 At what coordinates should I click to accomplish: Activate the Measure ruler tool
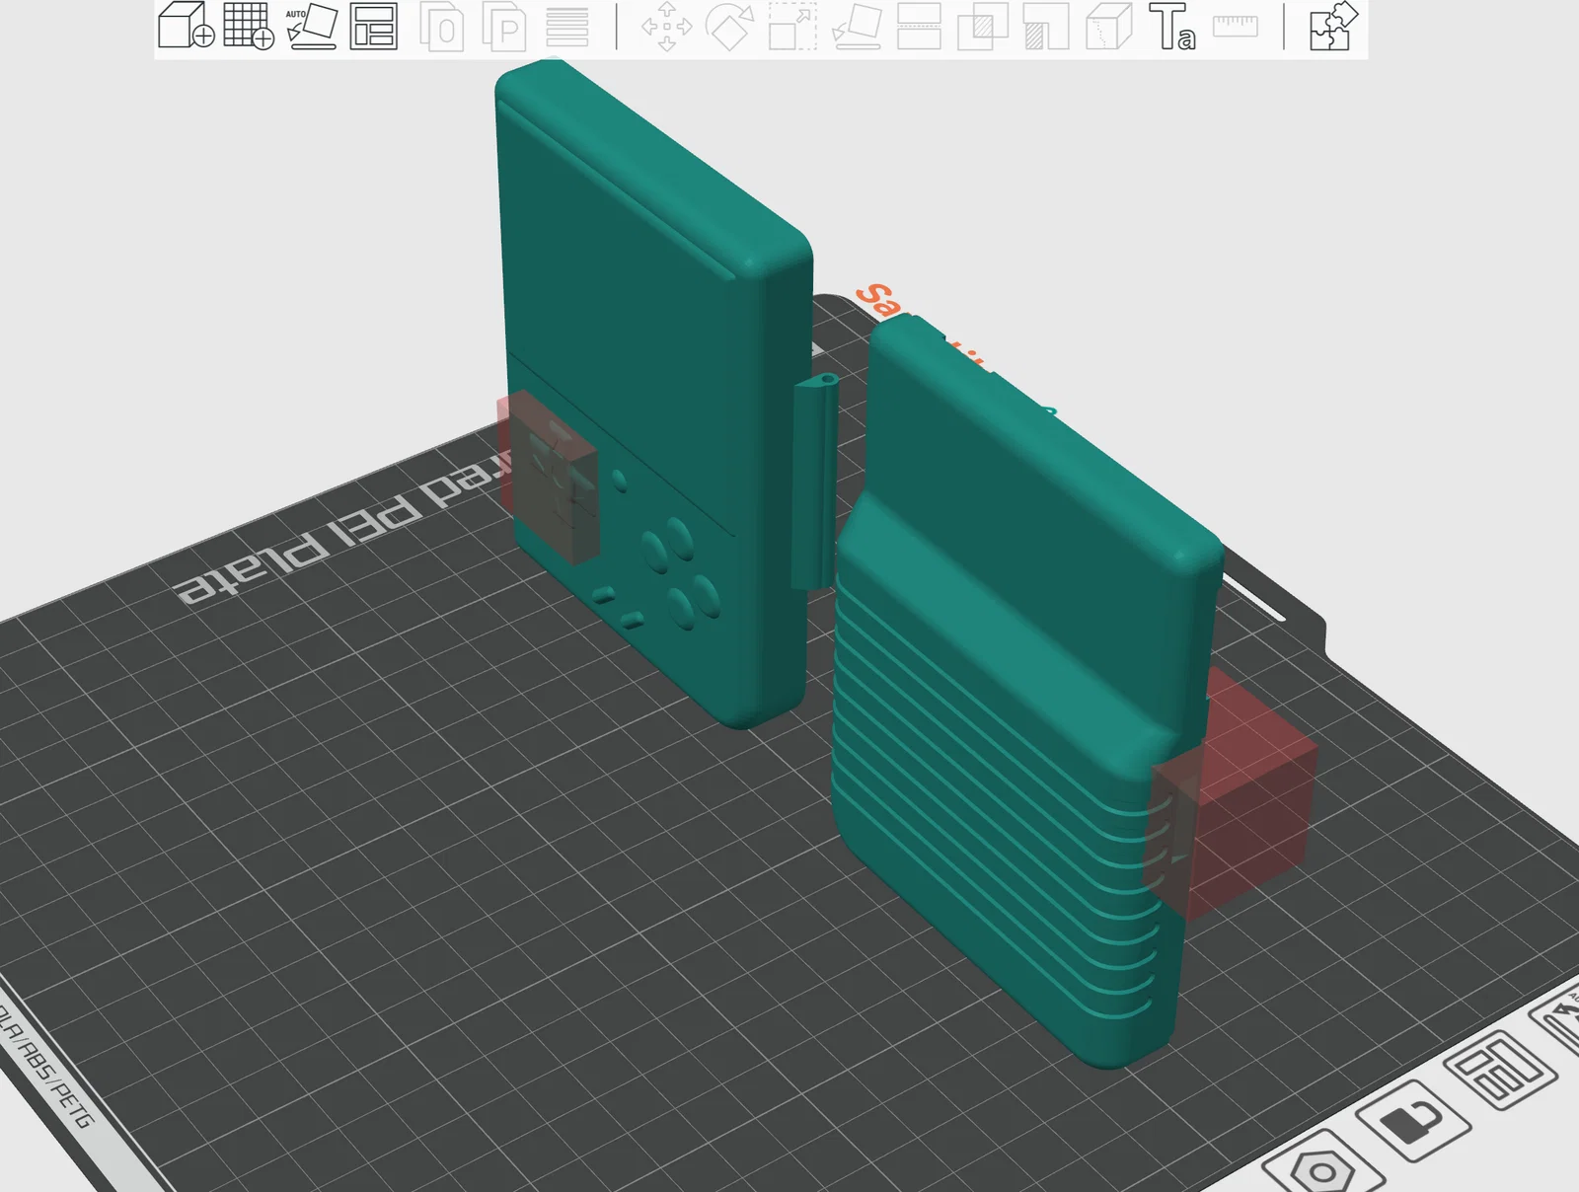click(x=1236, y=26)
